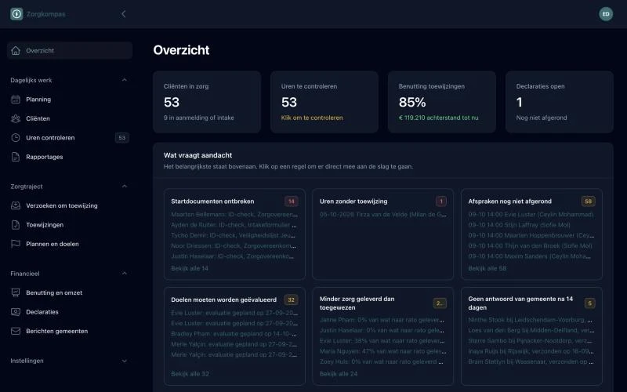Click the 32 badge on Doelen evaluatie card
Viewport: 627px width, 392px height.
click(291, 299)
